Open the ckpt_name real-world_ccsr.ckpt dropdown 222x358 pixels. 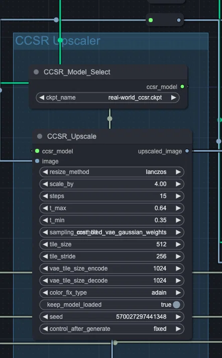tap(107, 98)
